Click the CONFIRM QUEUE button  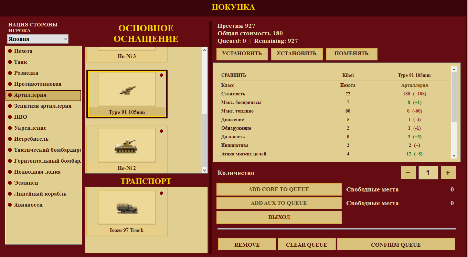tap(396, 245)
